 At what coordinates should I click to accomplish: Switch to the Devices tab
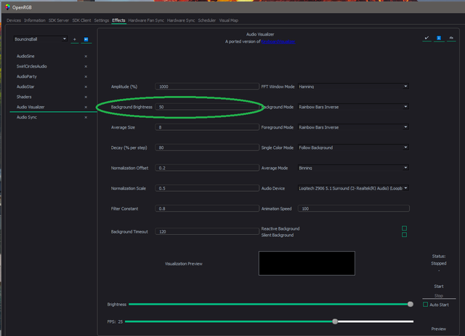point(14,20)
